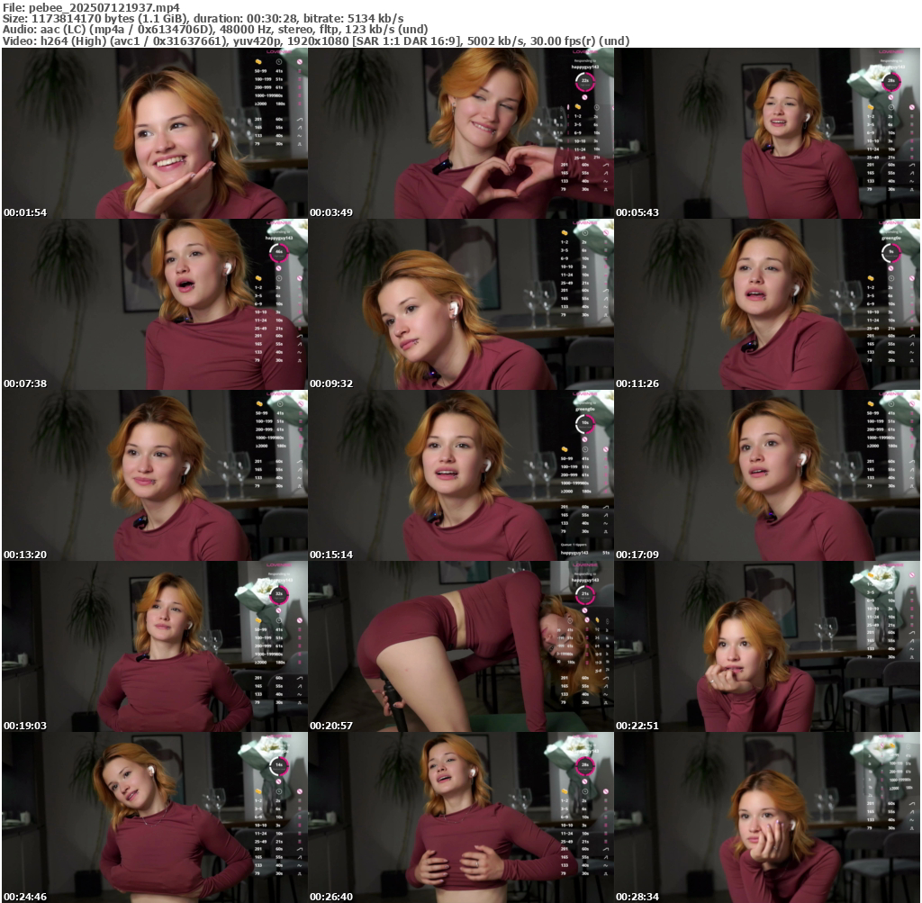The height and width of the screenshot is (903, 922).
Task: Open the thumbnail at 00:01:54
Action: (x=155, y=133)
